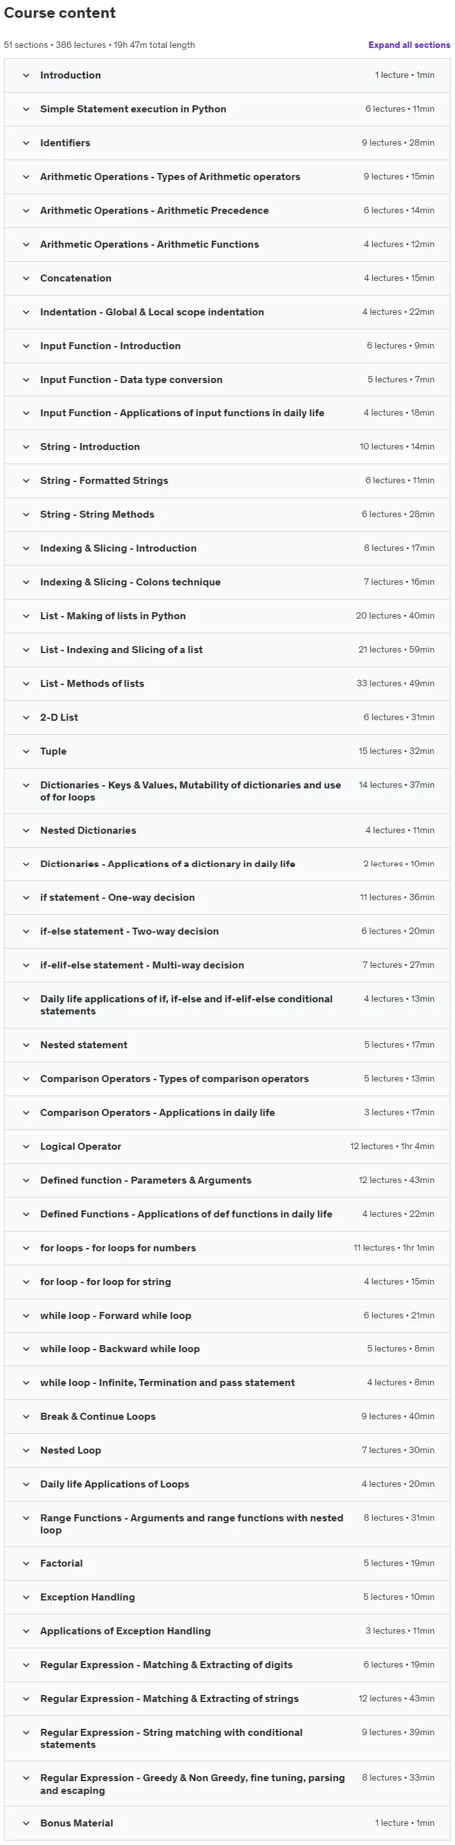The height and width of the screenshot is (1845, 455).
Task: Open for loops - for loops for numbers
Action: [227, 1247]
